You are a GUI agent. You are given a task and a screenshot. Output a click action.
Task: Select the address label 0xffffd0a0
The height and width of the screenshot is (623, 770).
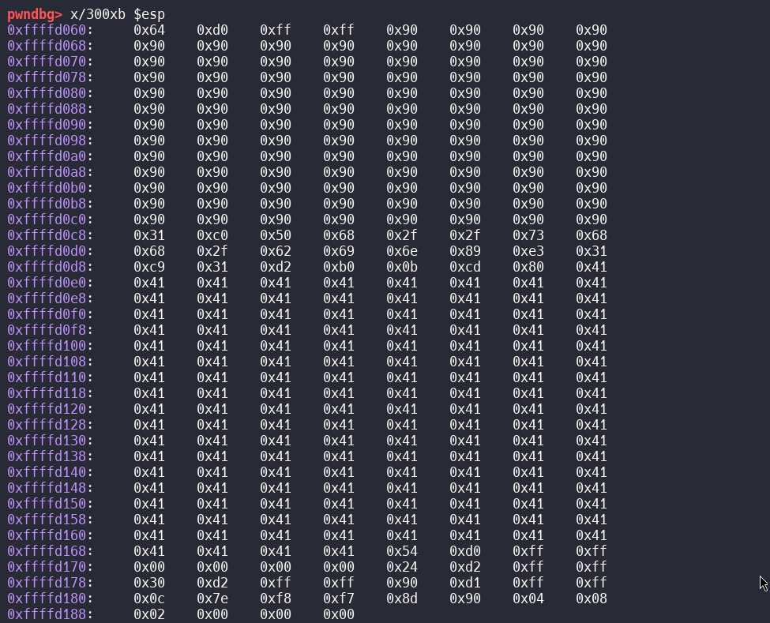pyautogui.click(x=47, y=156)
